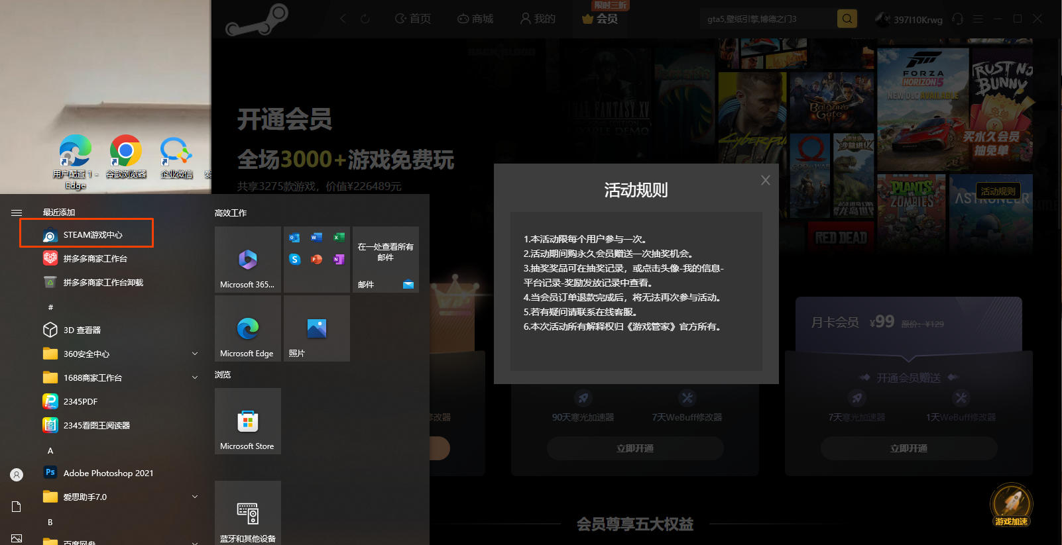Viewport: 1062px width, 545px height.
Task: Open Outlook from the Office tile group
Action: tap(294, 238)
